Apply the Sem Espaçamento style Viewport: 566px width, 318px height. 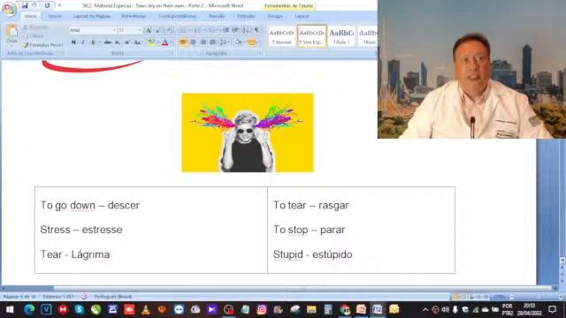tap(312, 35)
